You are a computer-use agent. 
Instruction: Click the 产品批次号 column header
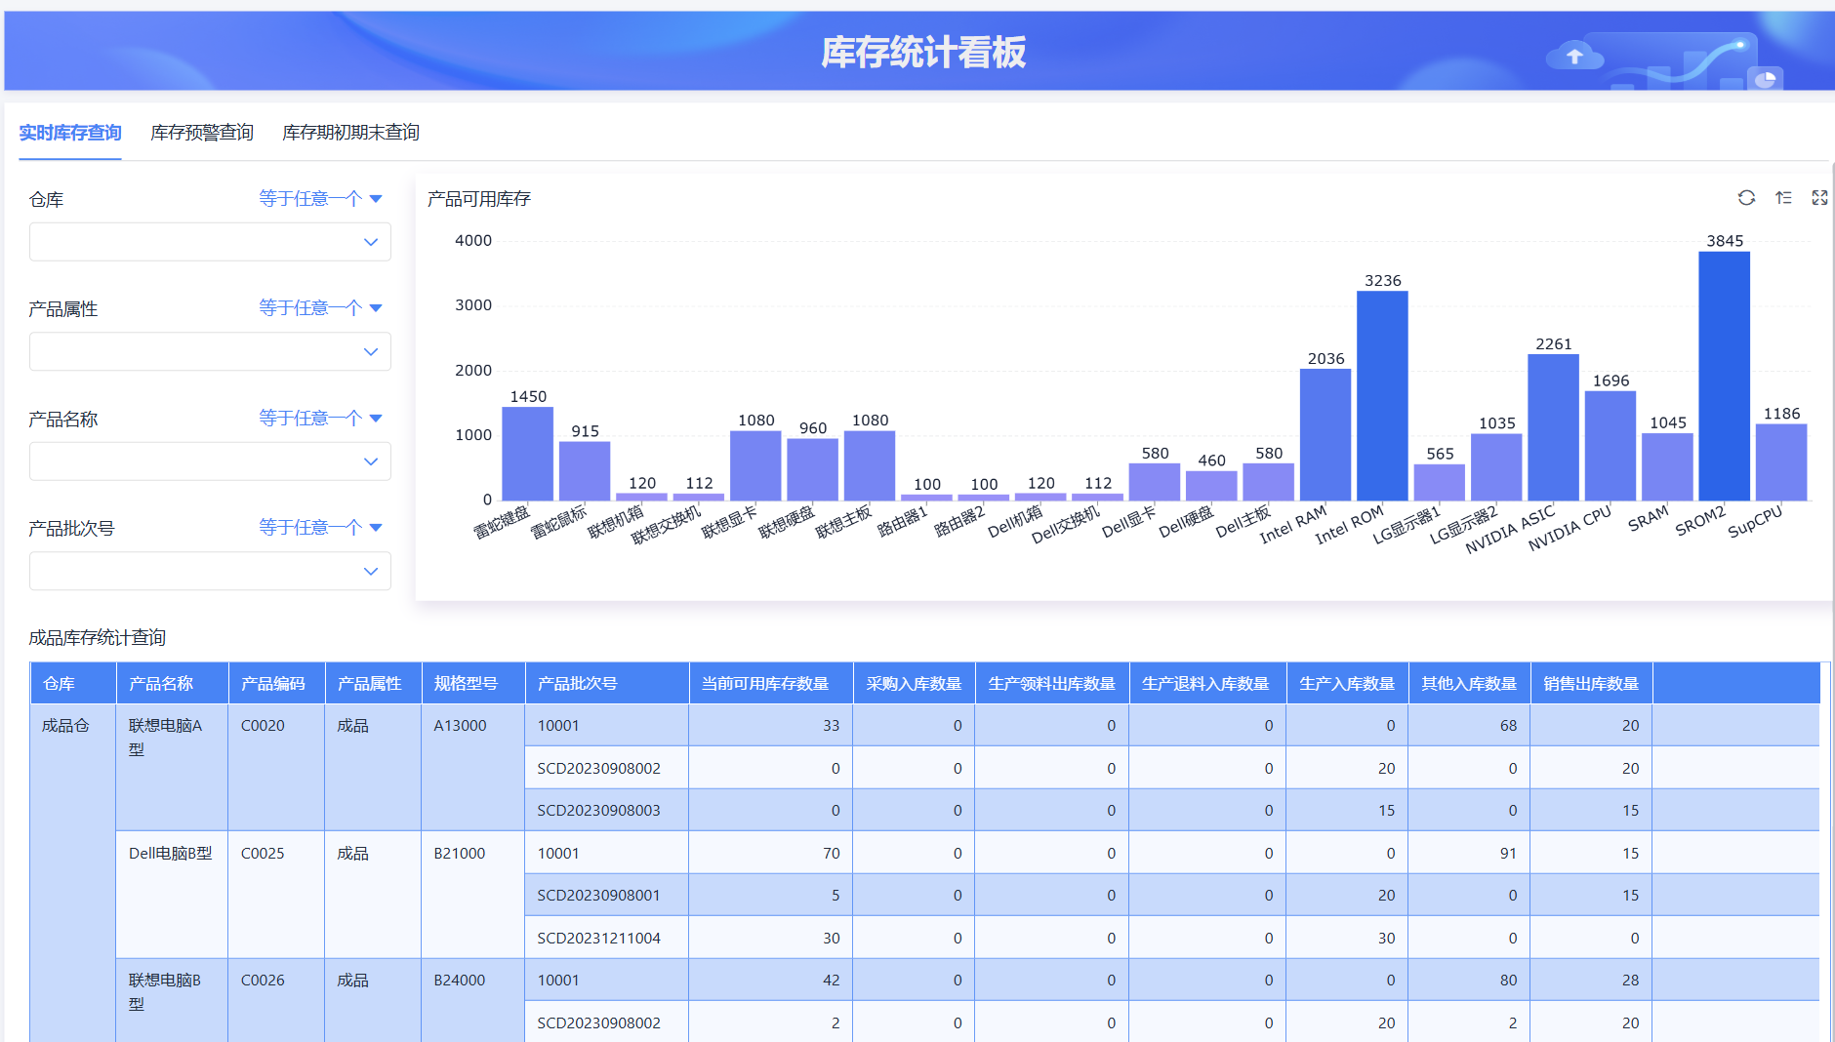pyautogui.click(x=607, y=683)
